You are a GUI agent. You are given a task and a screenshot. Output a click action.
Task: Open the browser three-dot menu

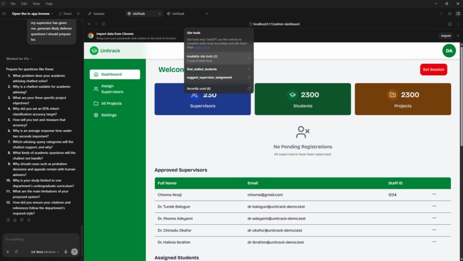coord(458,24)
